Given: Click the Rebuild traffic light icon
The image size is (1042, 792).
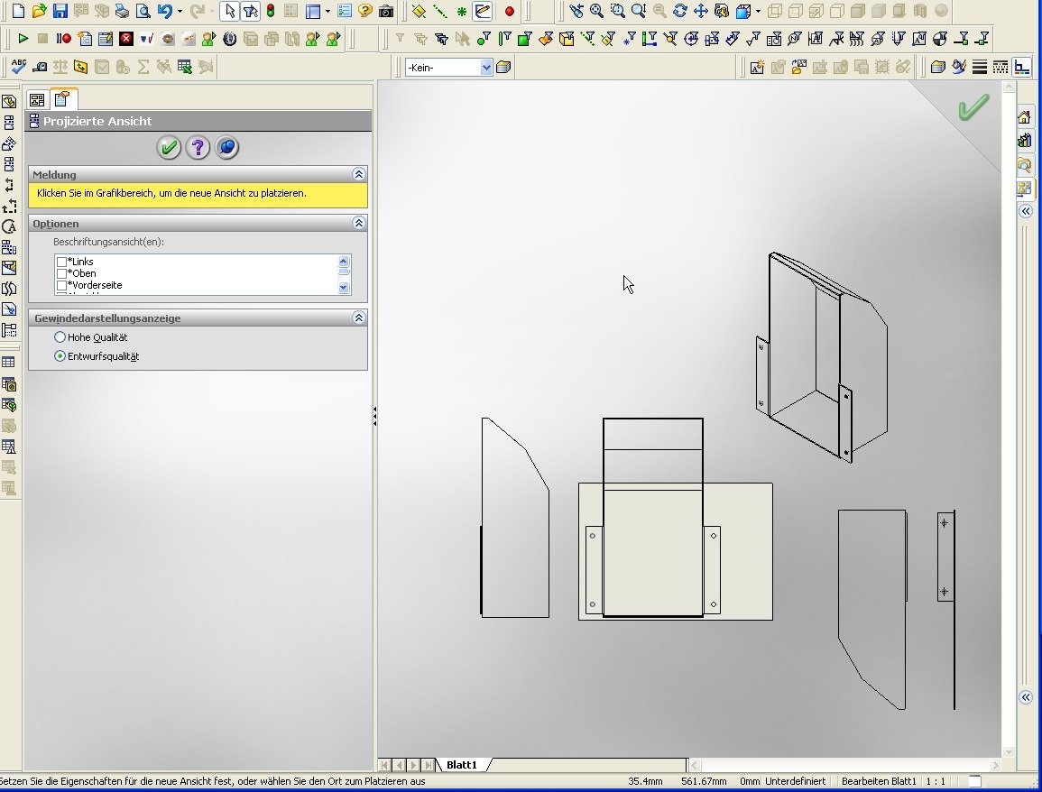Looking at the screenshot, I should click(271, 12).
